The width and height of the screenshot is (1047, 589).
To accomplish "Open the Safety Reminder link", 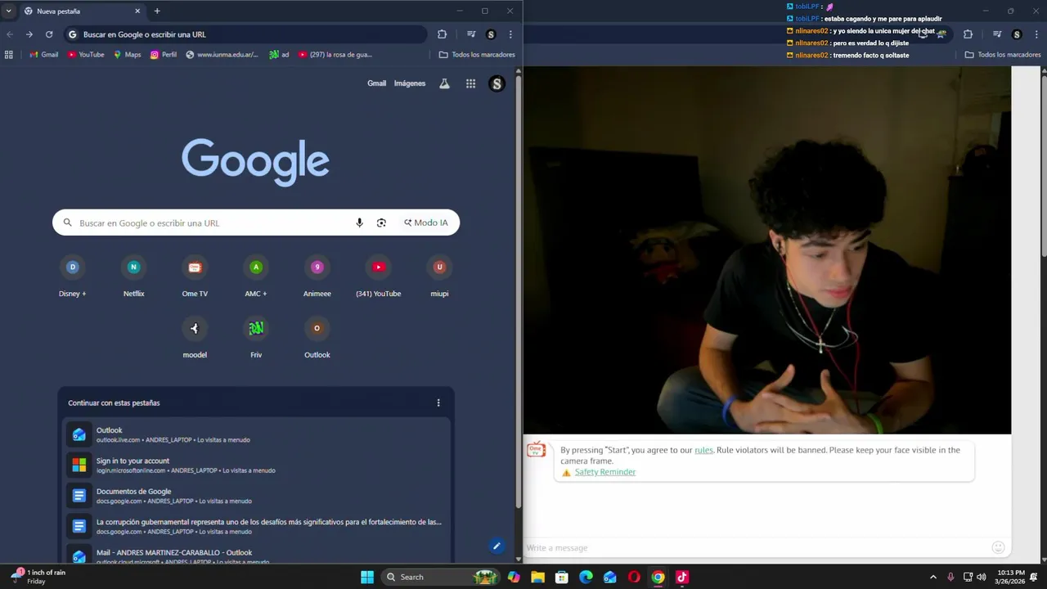I will [604, 472].
